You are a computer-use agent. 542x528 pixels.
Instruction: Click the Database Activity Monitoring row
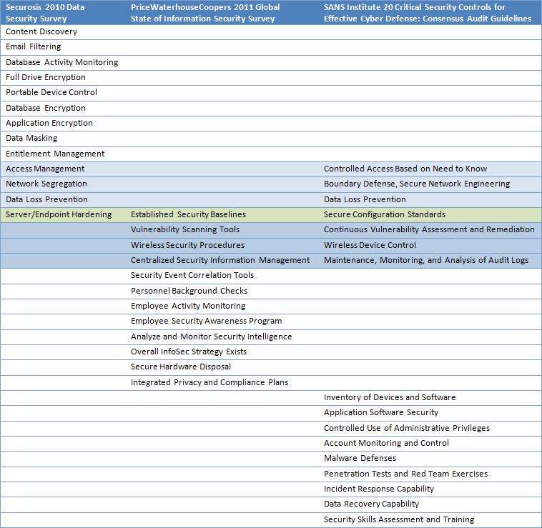point(62,62)
